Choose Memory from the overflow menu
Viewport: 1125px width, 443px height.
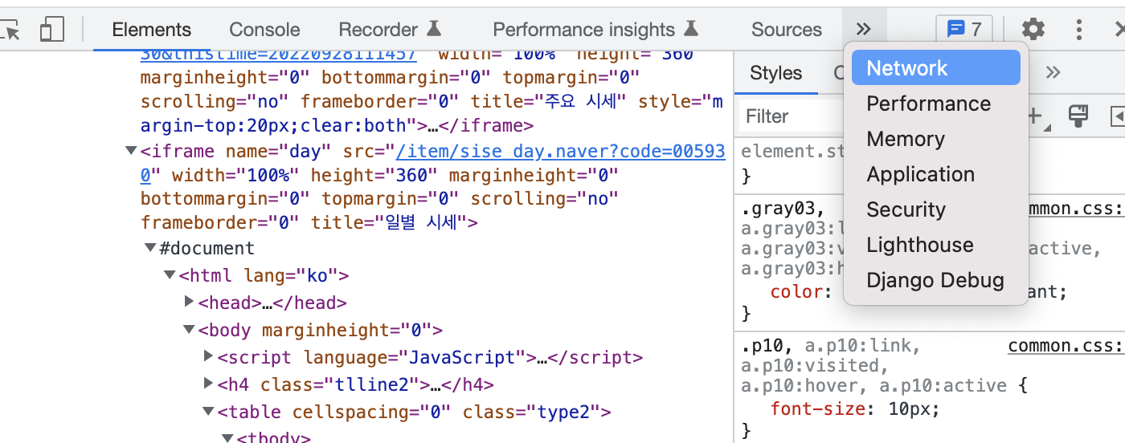[x=936, y=139]
